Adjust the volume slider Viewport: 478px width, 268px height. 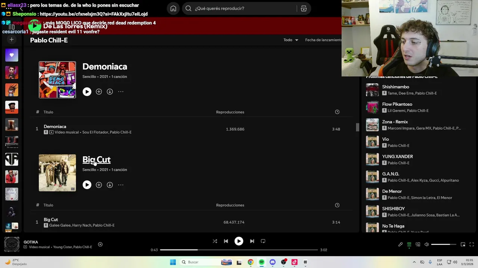click(444, 245)
